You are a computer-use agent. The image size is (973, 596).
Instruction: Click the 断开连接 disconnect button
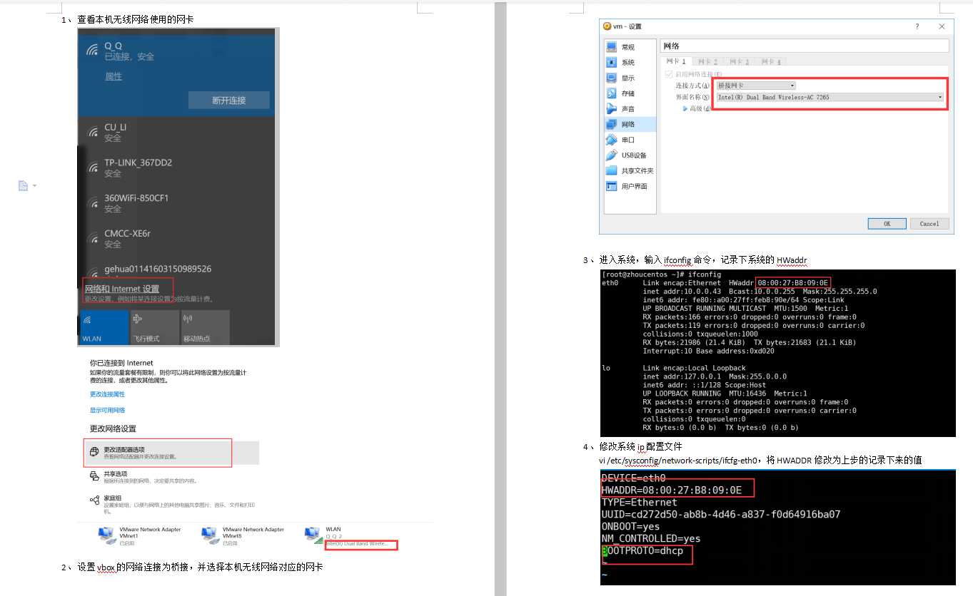point(229,101)
